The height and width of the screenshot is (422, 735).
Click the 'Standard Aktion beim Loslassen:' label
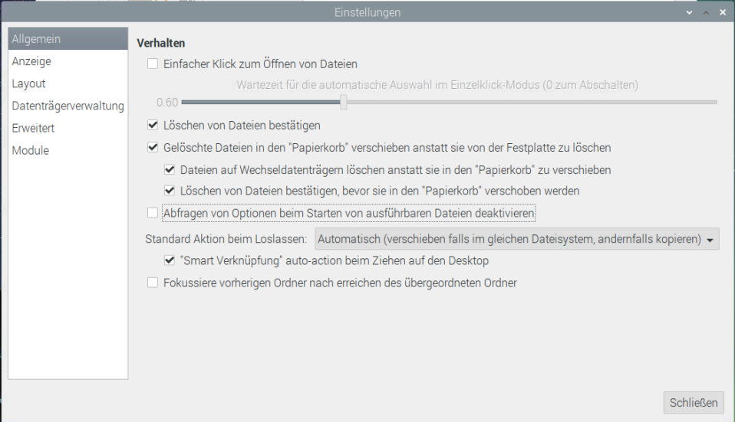[226, 239]
